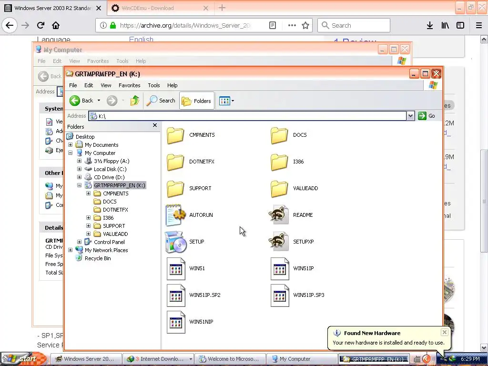This screenshot has height=366, width=488.
Task: Open the Back button history dropdown arrow
Action: coord(99,101)
